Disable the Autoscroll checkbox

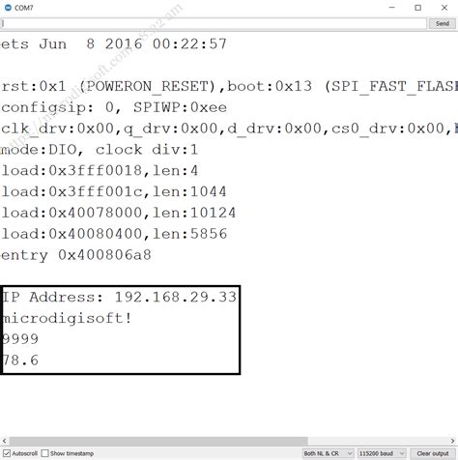coord(7,453)
